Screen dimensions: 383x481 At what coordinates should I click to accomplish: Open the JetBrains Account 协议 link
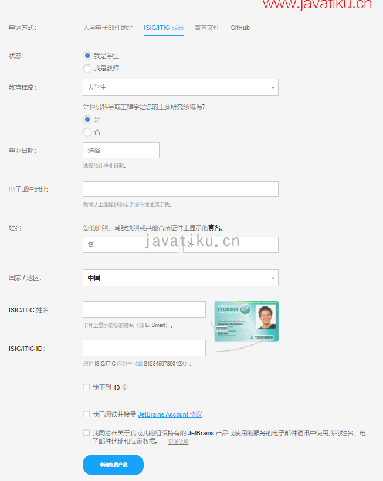click(x=170, y=414)
